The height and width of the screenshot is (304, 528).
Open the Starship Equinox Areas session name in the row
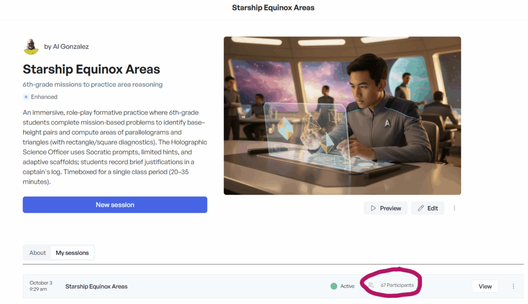pyautogui.click(x=96, y=286)
